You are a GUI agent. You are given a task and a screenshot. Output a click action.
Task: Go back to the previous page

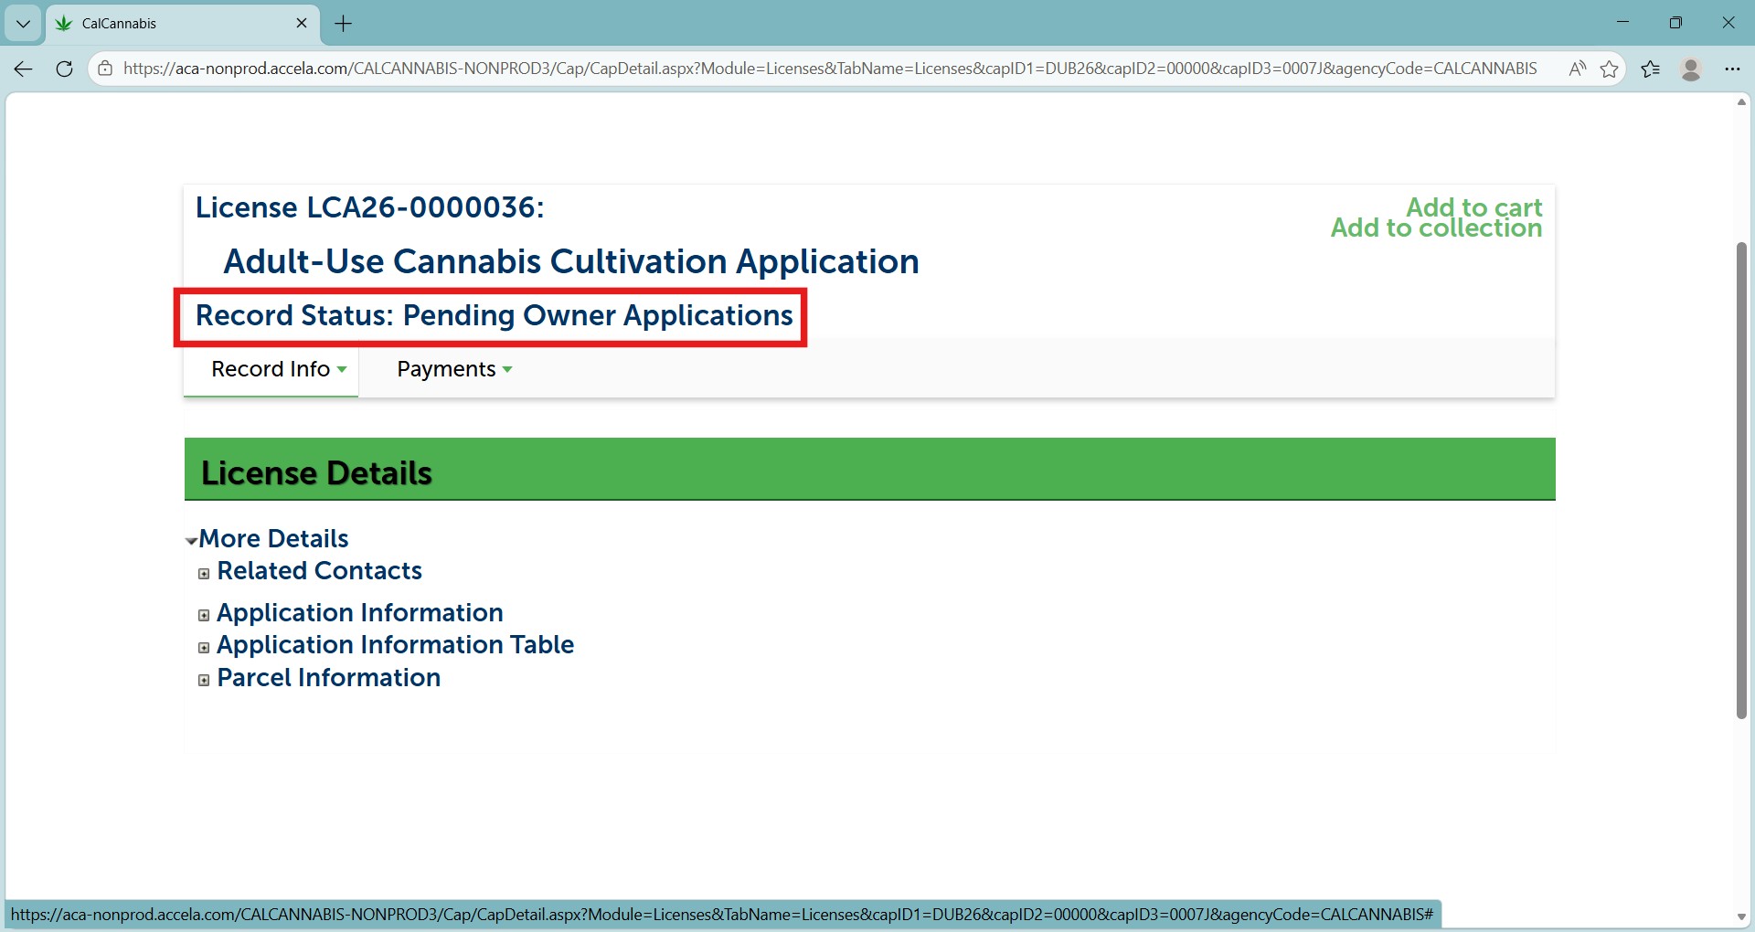24,69
